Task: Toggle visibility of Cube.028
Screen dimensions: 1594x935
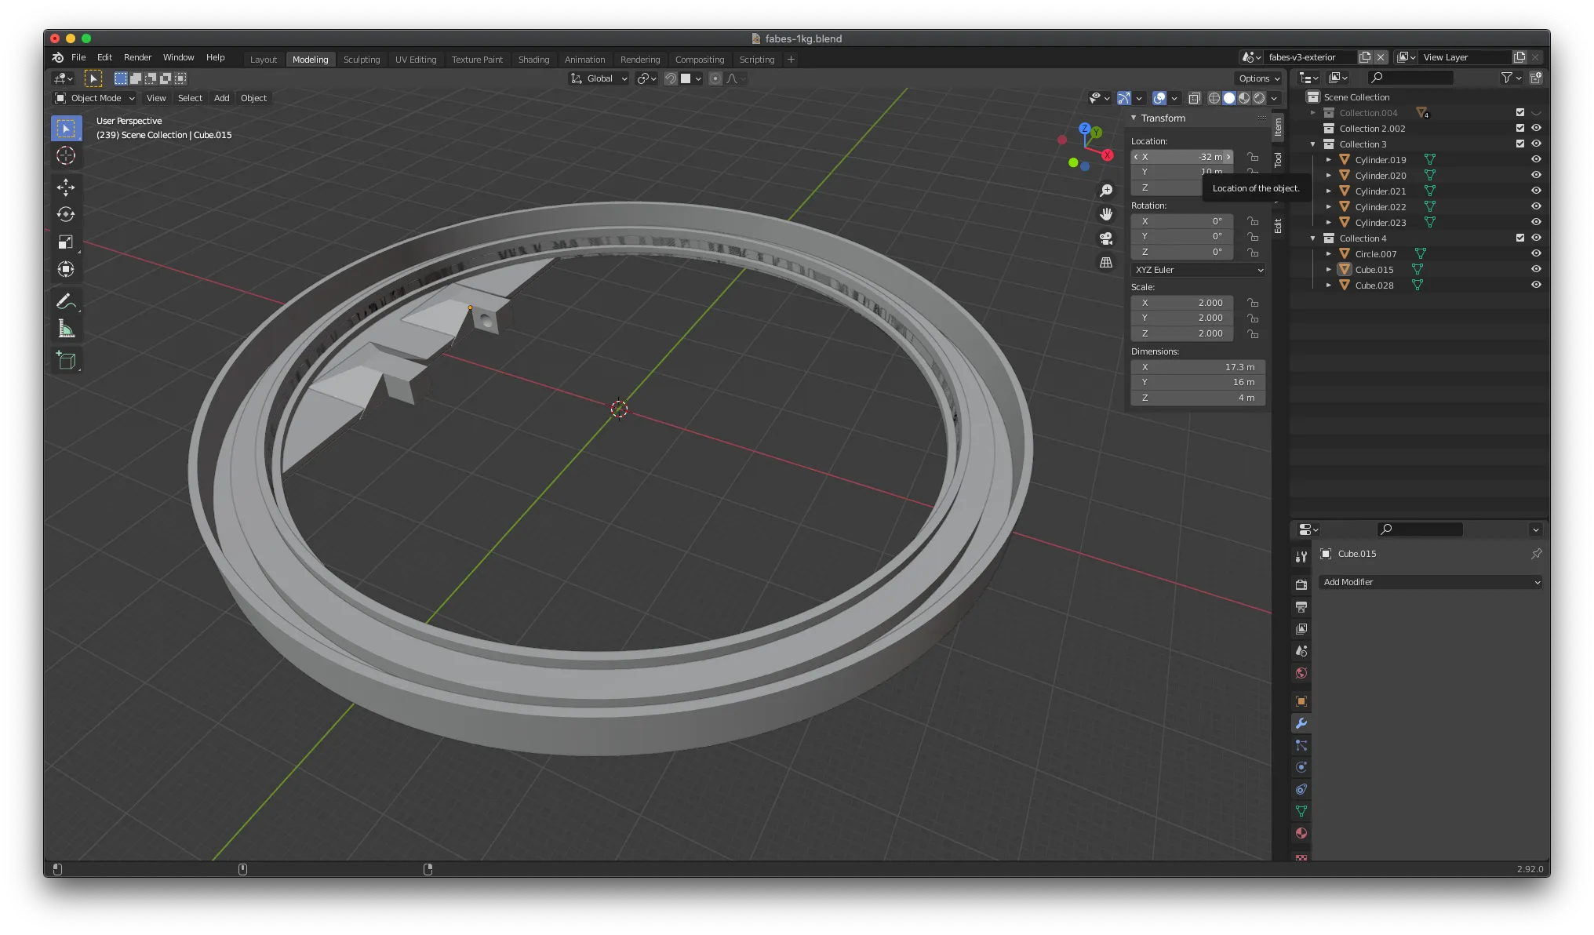Action: [1536, 285]
